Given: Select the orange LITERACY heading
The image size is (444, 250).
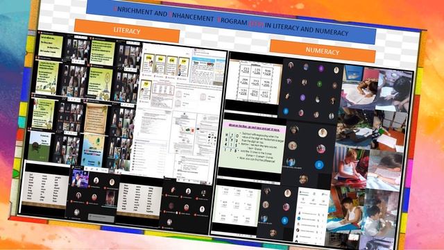Looking at the screenshot, I should tap(127, 31).
